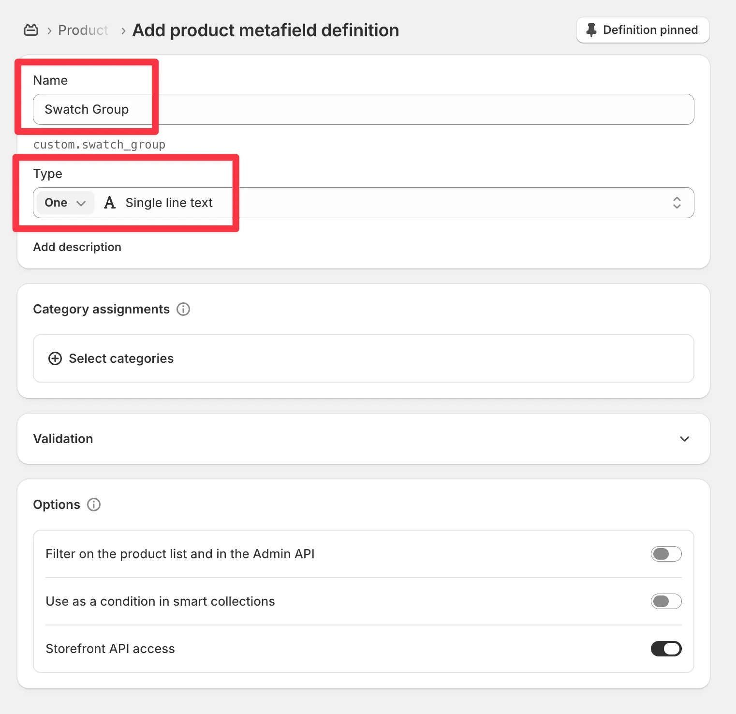Click the up-down selector arrows on Type field
Image resolution: width=736 pixels, height=714 pixels.
677,203
